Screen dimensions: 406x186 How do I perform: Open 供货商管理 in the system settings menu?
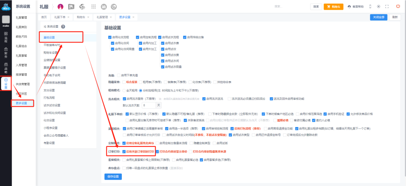23,84
